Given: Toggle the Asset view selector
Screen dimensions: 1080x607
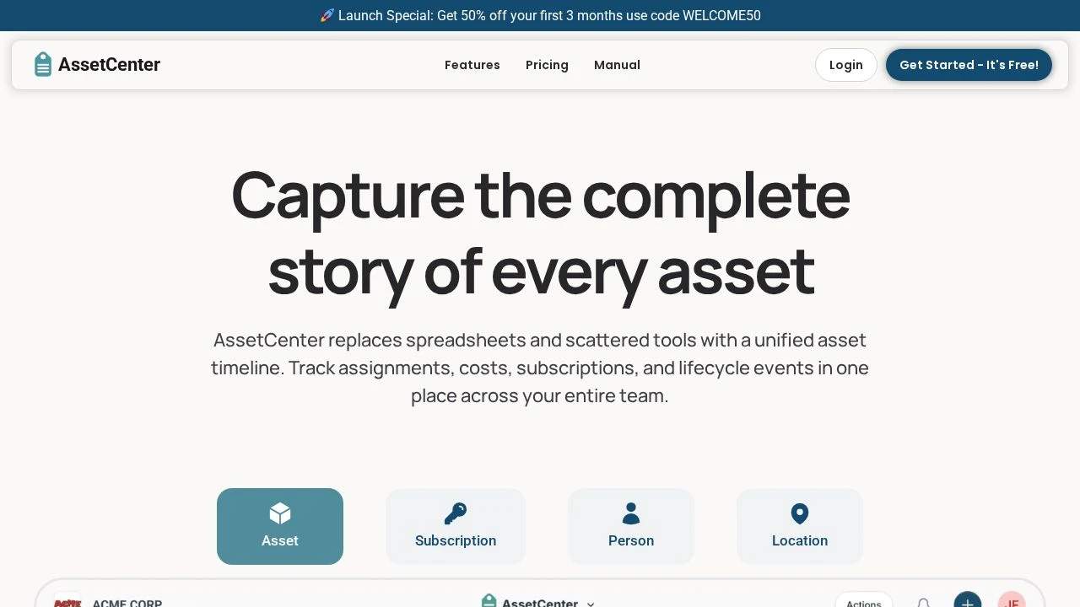Looking at the screenshot, I should click(279, 526).
